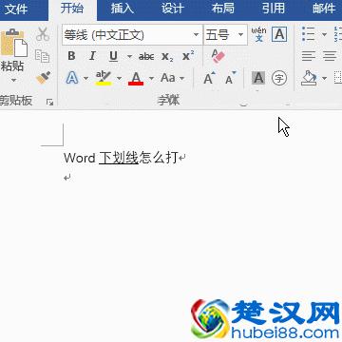Expand the font color dropdown arrow
Viewport: 342px width, 342px height.
tap(151, 78)
